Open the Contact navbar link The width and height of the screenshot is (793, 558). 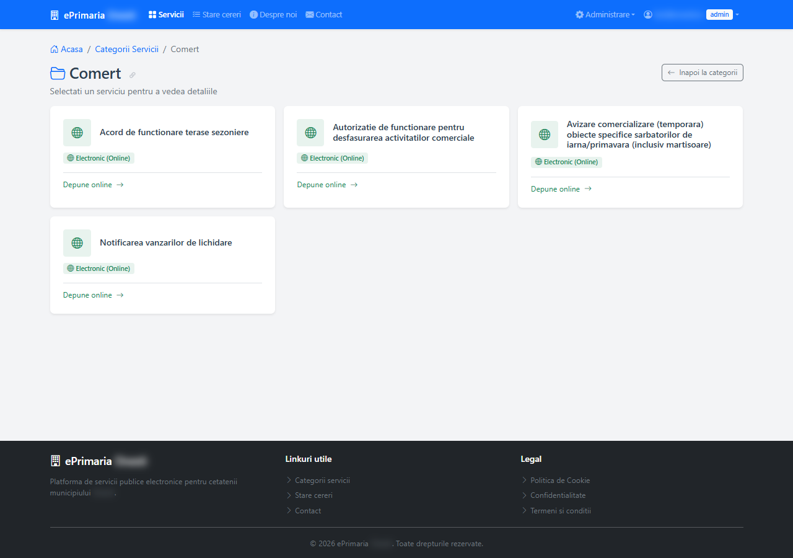324,14
